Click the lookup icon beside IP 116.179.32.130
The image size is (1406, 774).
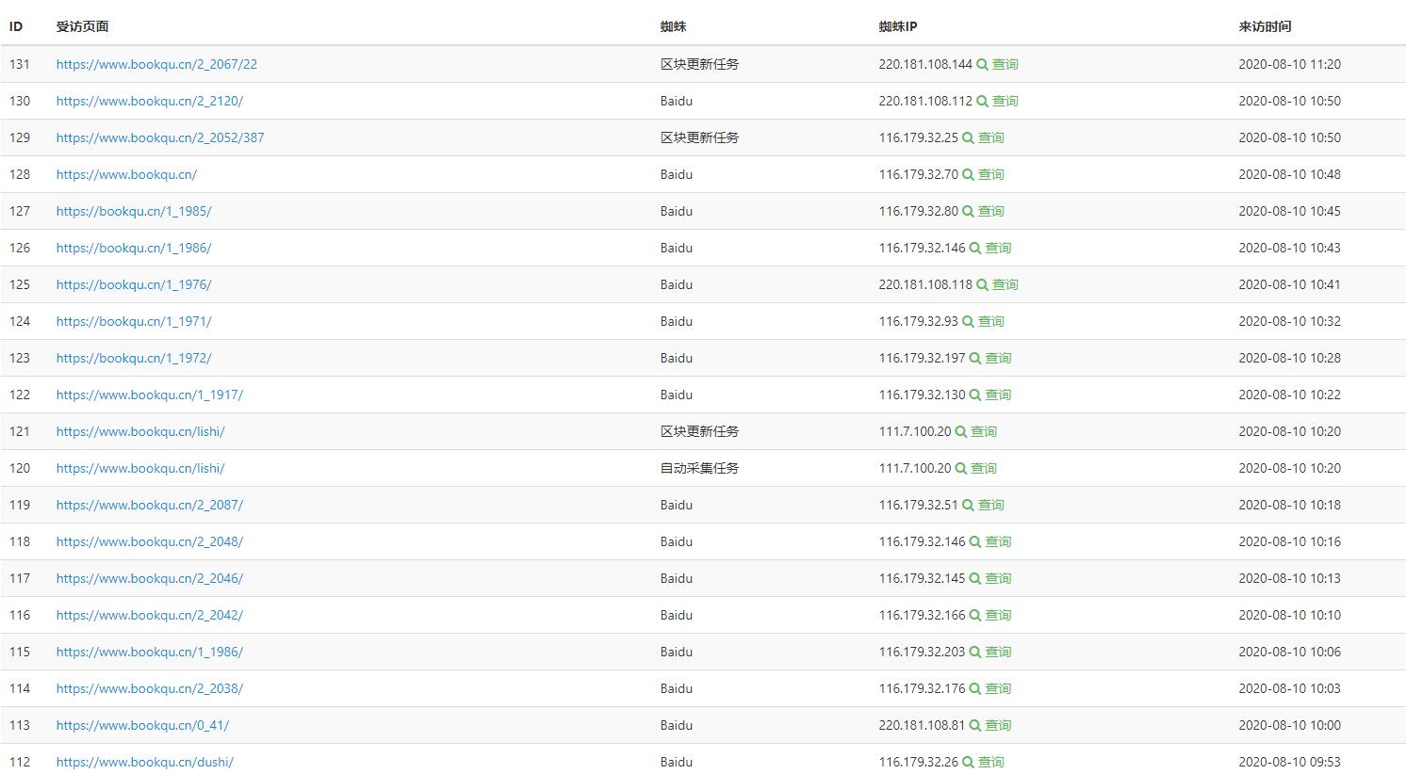[x=975, y=395]
